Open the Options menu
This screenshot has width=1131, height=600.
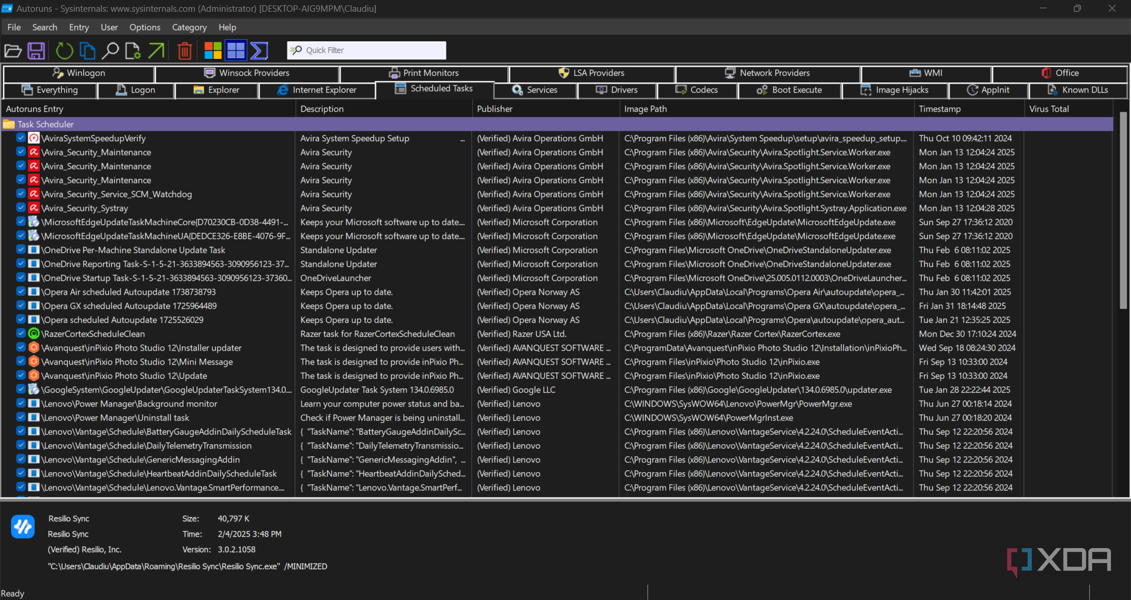click(x=144, y=27)
